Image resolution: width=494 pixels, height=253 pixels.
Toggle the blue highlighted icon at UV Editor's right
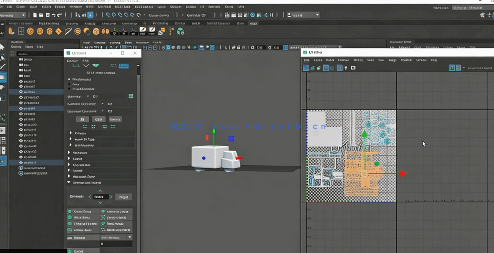click(452, 68)
